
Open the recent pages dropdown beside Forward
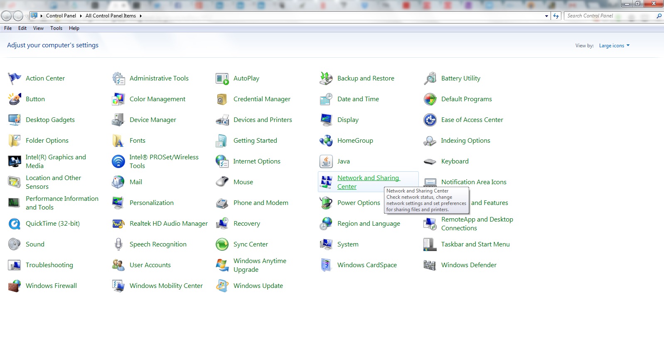coord(26,16)
